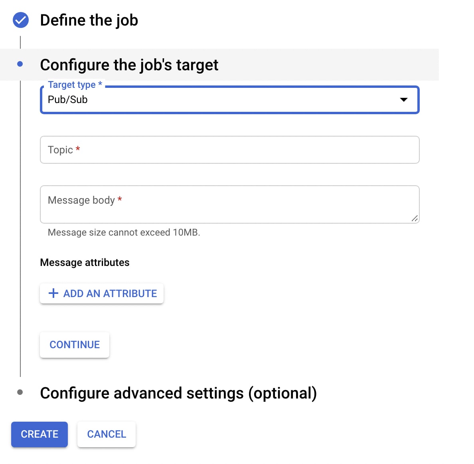Click the gray bullet beside Configure advanced settings

tap(20, 392)
